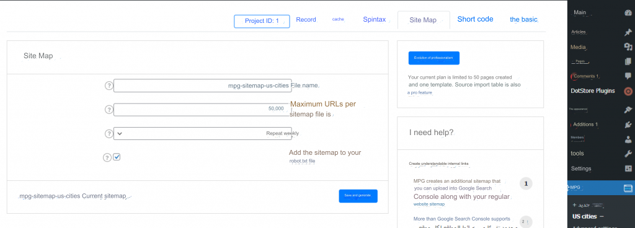Open Settings in the admin sidebar
635x228 pixels.
click(x=580, y=169)
